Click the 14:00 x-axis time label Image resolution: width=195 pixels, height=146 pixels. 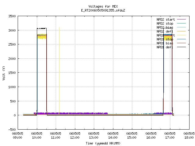tap(113, 137)
